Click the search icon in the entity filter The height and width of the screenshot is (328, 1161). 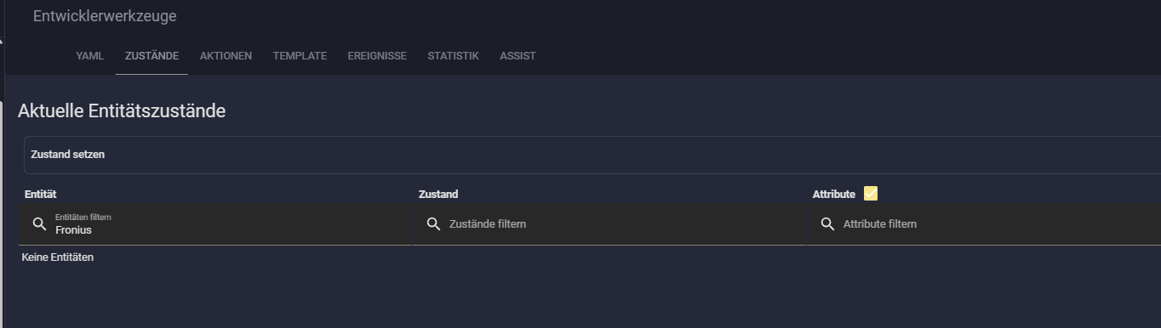point(39,224)
